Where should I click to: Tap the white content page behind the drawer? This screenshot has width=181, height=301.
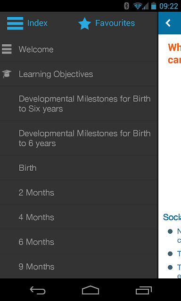170,135
